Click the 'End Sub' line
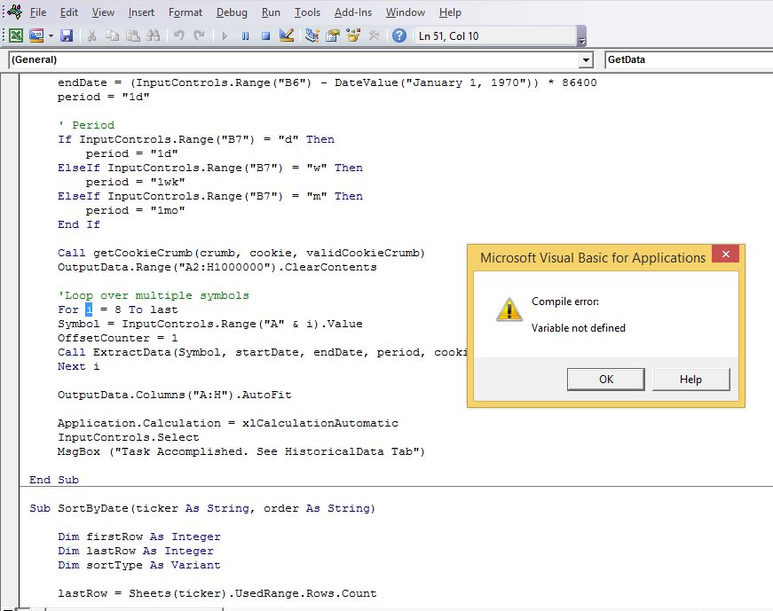773x611 pixels. pyautogui.click(x=54, y=480)
